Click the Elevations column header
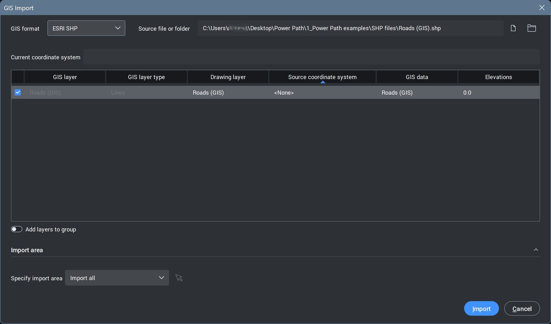 coord(498,77)
